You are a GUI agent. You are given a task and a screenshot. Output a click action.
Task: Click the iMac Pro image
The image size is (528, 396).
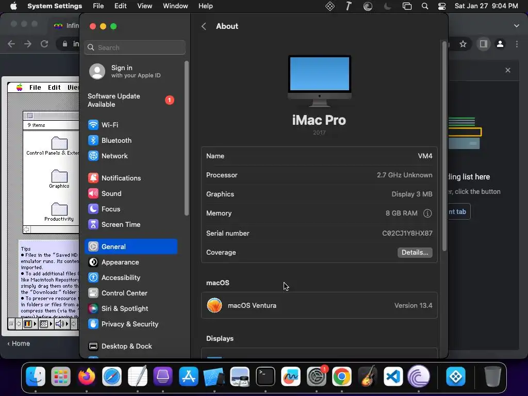[320, 81]
